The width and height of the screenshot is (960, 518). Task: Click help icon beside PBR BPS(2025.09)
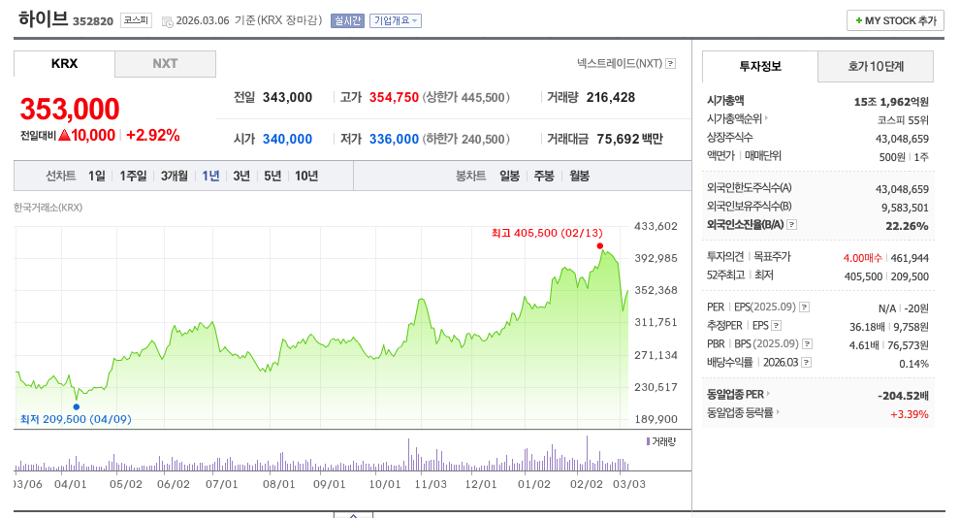coord(808,344)
